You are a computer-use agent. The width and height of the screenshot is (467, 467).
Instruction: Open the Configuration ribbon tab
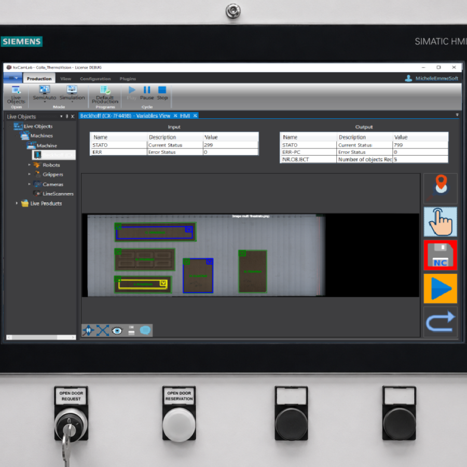(x=95, y=79)
